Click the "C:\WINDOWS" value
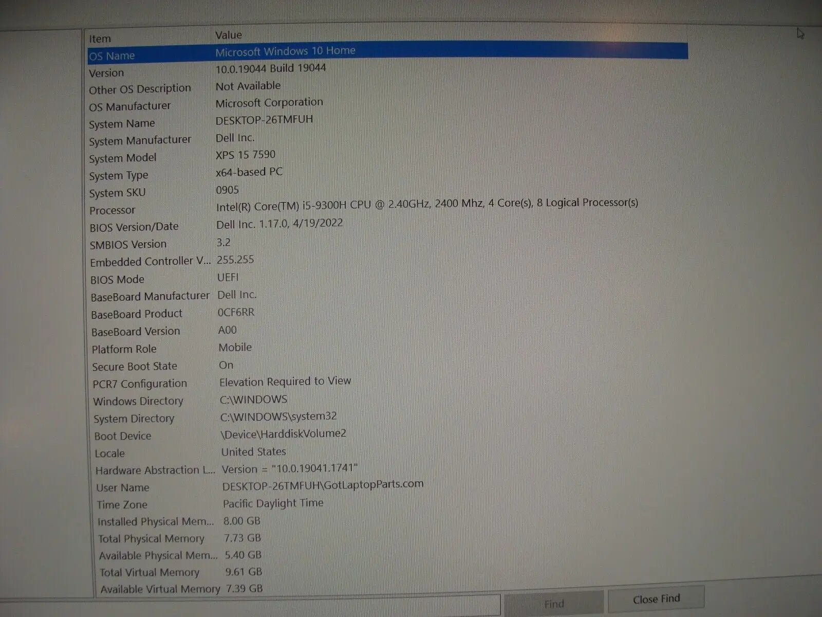The image size is (822, 617). click(253, 400)
